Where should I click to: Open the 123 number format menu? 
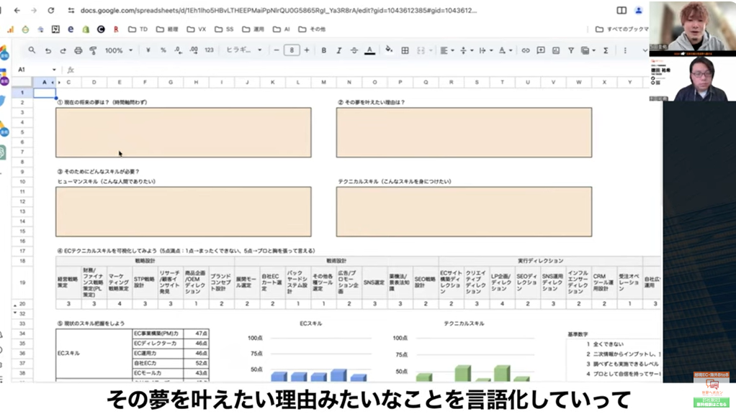point(210,50)
